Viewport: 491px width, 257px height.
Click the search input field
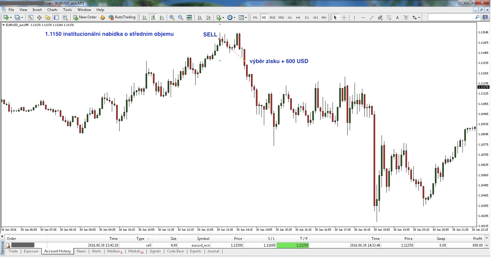tap(451, 17)
